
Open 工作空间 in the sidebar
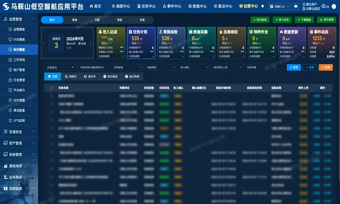pos(19,60)
